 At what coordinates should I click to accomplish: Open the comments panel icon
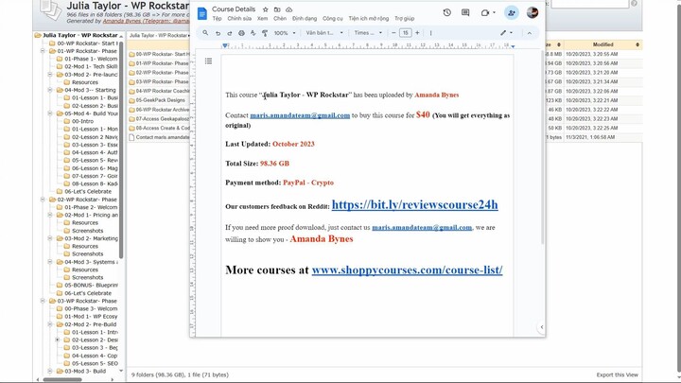tap(465, 13)
